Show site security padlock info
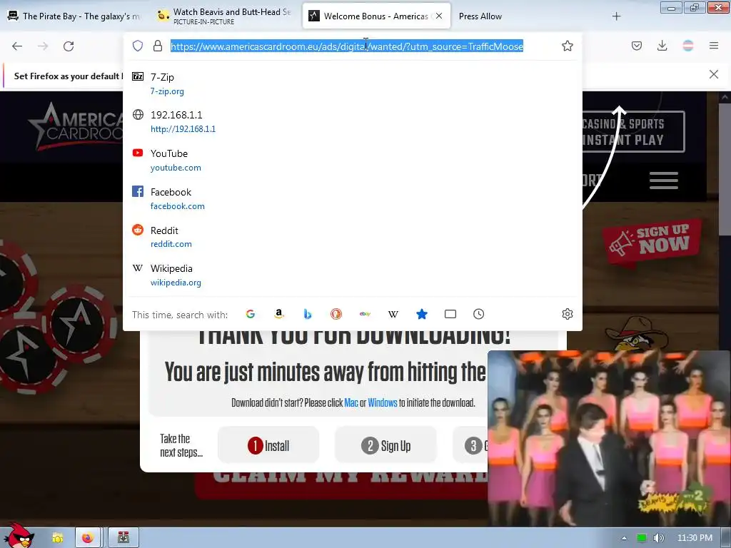Screen dimensions: 731x548 158,46
